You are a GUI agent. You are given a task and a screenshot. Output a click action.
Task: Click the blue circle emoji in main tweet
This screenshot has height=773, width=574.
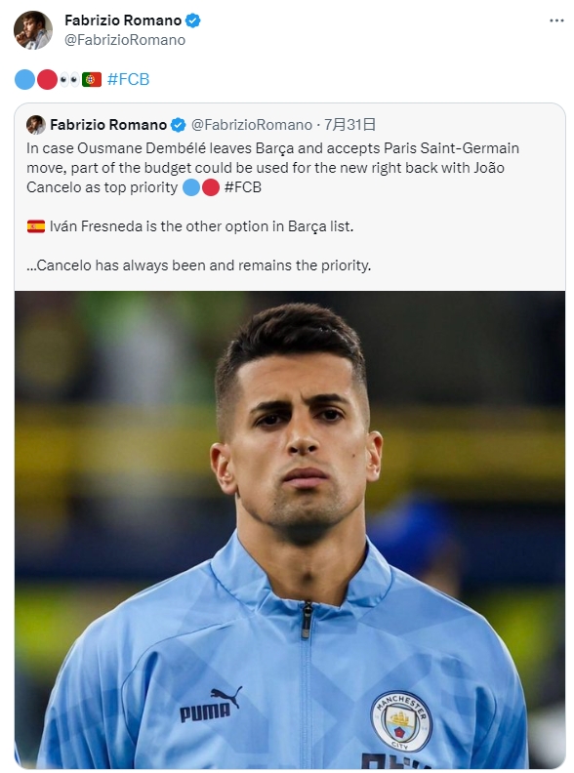point(24,79)
